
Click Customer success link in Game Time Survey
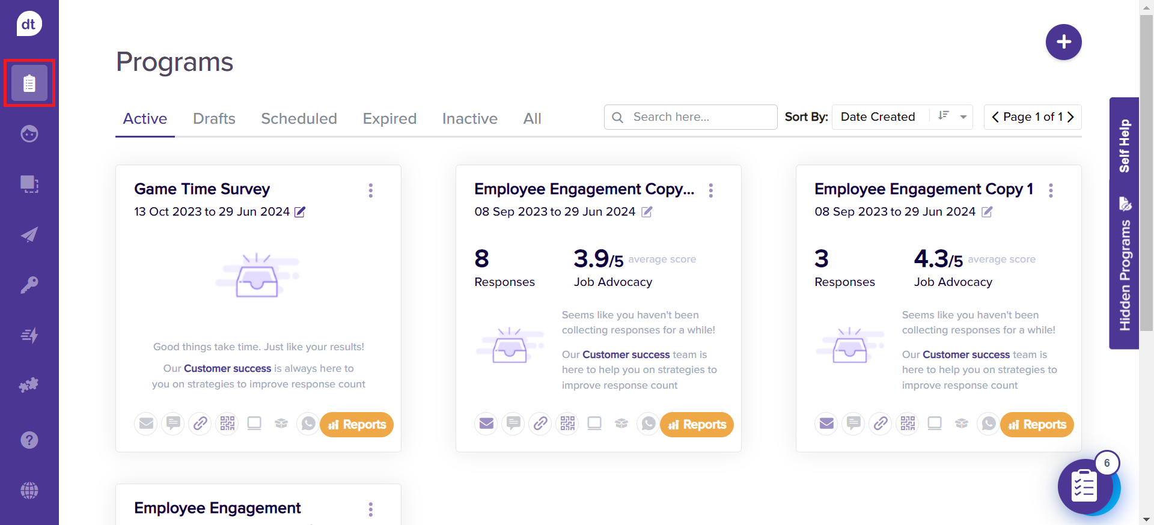pos(227,368)
